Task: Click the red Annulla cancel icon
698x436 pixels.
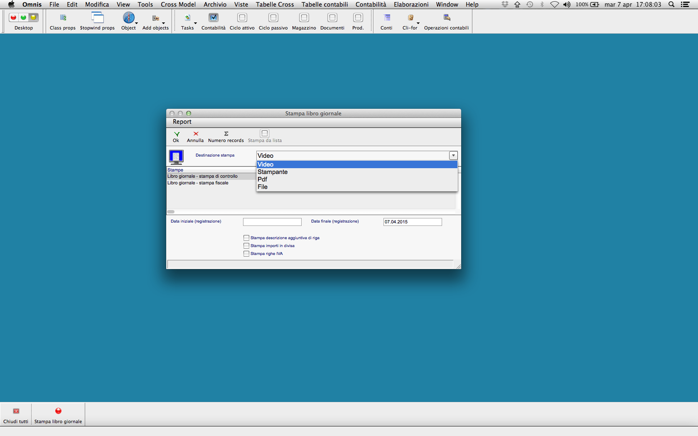Action: [195, 134]
